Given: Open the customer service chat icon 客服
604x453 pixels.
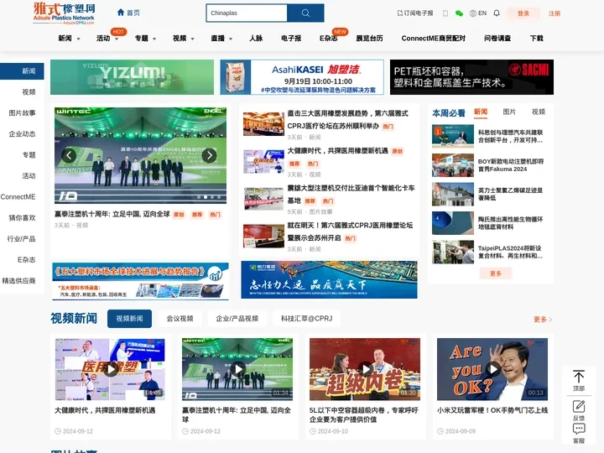Looking at the screenshot, I should pyautogui.click(x=579, y=434).
